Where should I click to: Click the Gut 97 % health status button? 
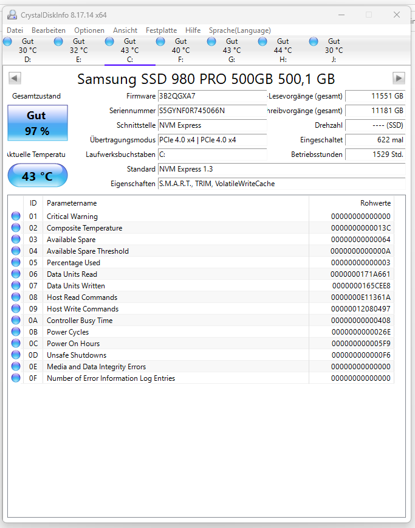tap(38, 123)
